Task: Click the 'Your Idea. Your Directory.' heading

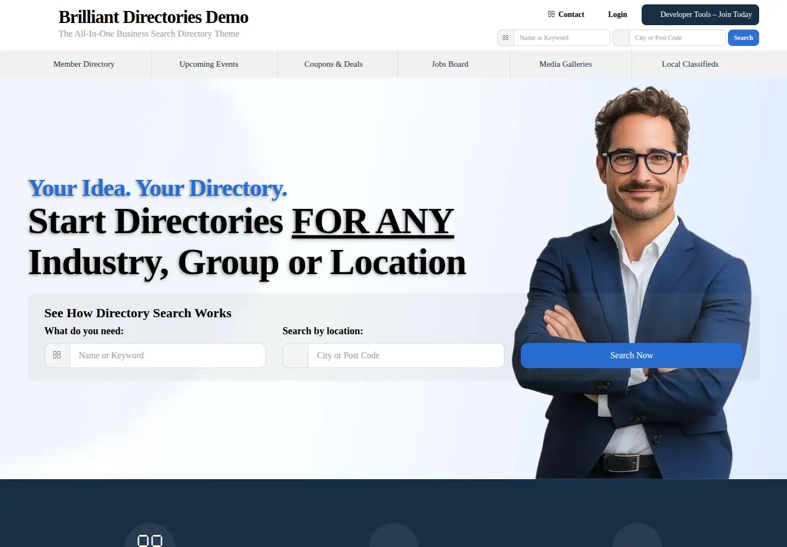Action: pos(157,188)
